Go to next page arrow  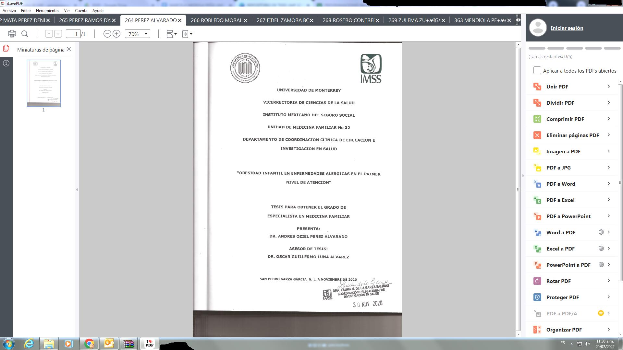point(58,34)
